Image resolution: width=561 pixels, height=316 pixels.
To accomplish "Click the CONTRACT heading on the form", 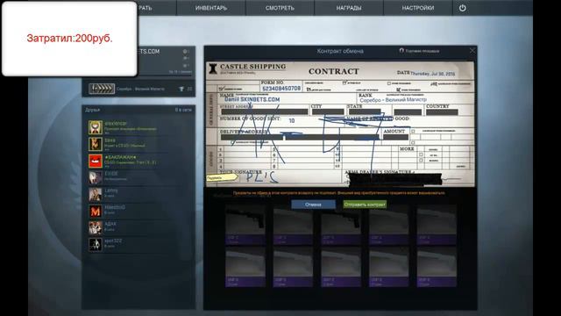I will (x=333, y=72).
